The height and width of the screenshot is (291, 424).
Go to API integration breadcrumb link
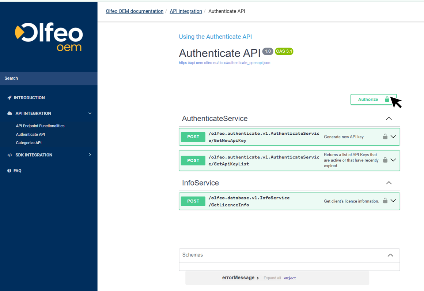186,11
